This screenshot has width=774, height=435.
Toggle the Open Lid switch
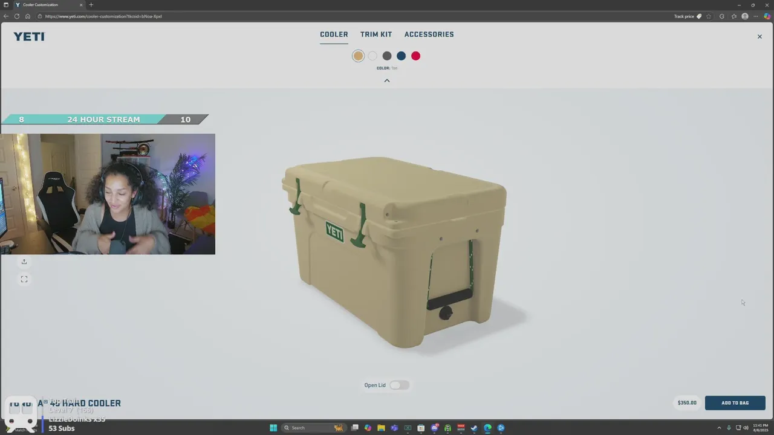click(x=399, y=385)
